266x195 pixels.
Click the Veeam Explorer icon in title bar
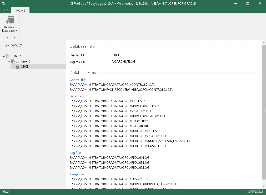(x=4, y=3)
